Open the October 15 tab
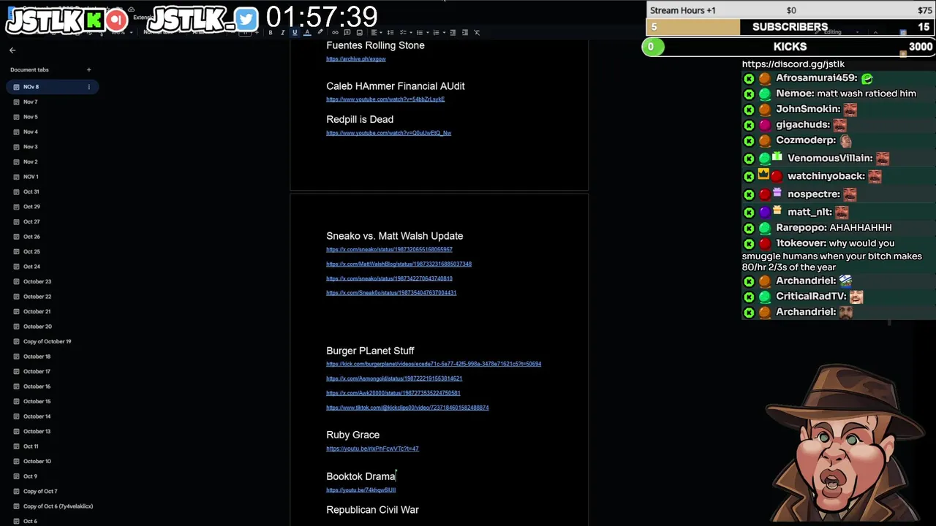The height and width of the screenshot is (526, 936). [x=37, y=401]
